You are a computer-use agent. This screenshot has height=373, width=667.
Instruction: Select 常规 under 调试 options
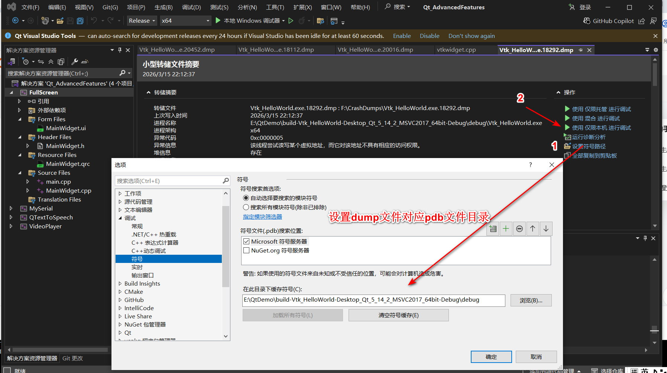[137, 226]
